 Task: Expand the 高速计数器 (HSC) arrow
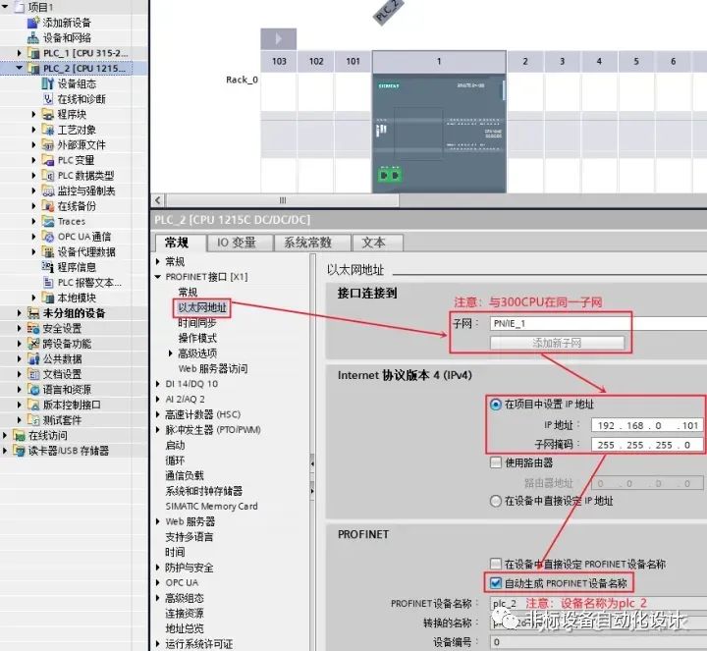(158, 414)
